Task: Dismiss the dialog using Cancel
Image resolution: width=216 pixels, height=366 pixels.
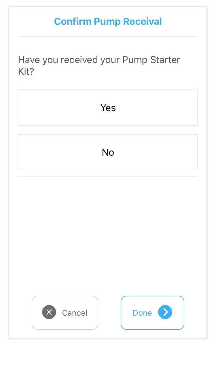Action: coord(65,313)
